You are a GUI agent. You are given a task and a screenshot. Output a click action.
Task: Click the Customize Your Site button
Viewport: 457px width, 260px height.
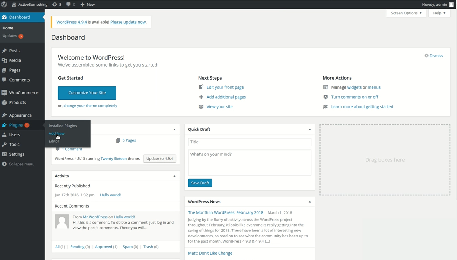[x=87, y=93]
